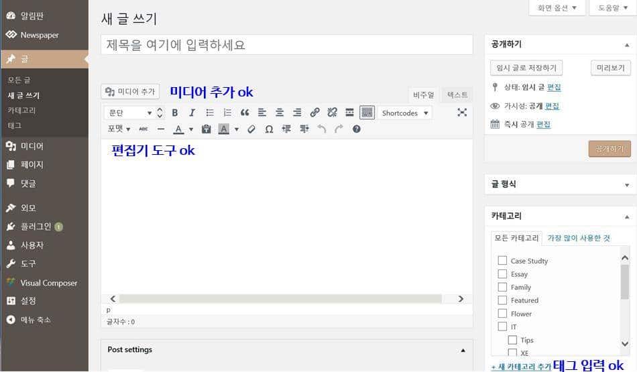Check the Case Studty category
This screenshot has width=637, height=372.
click(x=502, y=260)
